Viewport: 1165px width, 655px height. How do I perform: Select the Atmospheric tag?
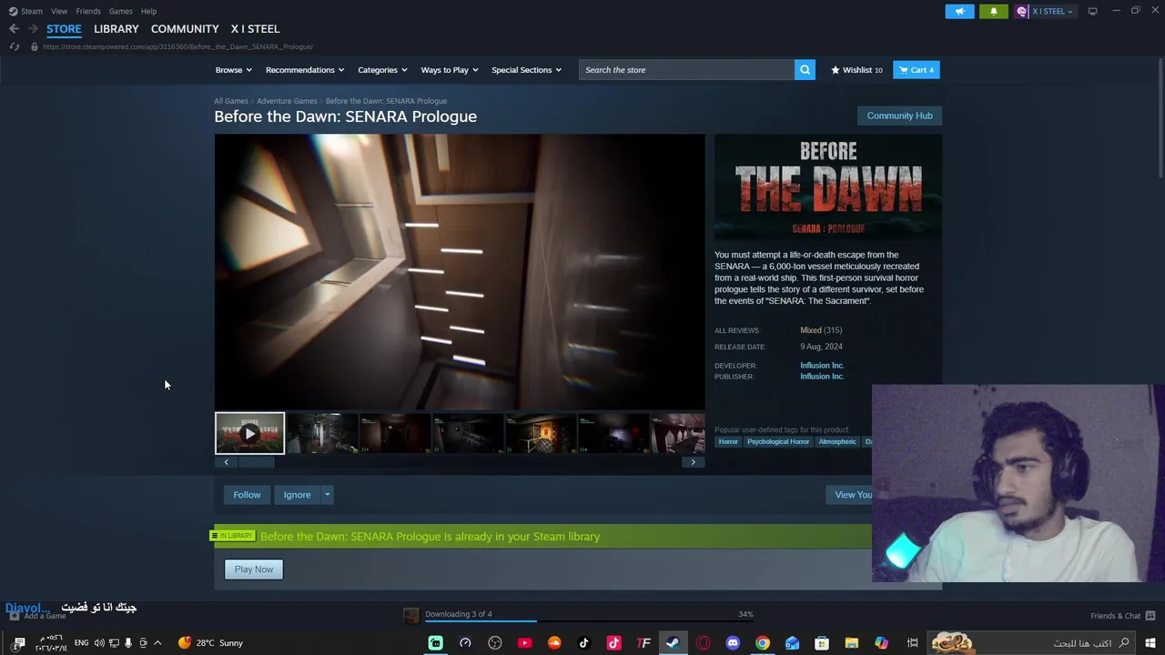[x=837, y=442]
